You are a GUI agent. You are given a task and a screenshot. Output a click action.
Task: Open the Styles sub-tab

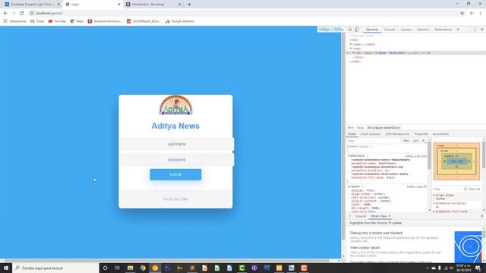[352, 134]
